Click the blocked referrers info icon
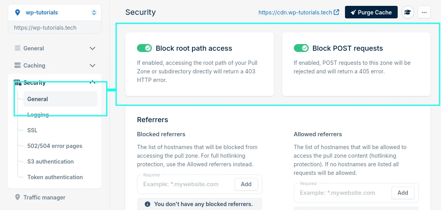This screenshot has height=210, width=441. click(148, 204)
